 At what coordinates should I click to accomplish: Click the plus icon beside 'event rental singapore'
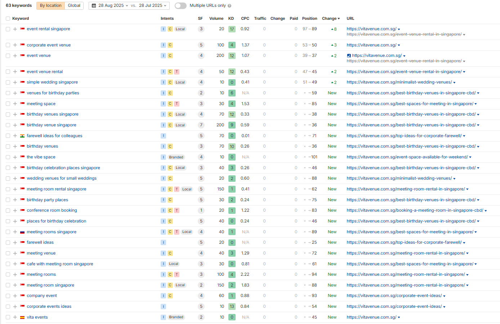click(15, 29)
